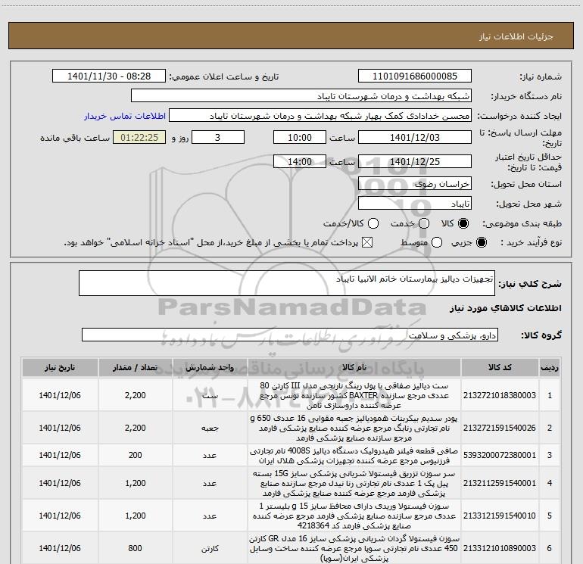583x564 pixels.
Task: Click product code 213272101838​0003
Action: tap(500, 395)
